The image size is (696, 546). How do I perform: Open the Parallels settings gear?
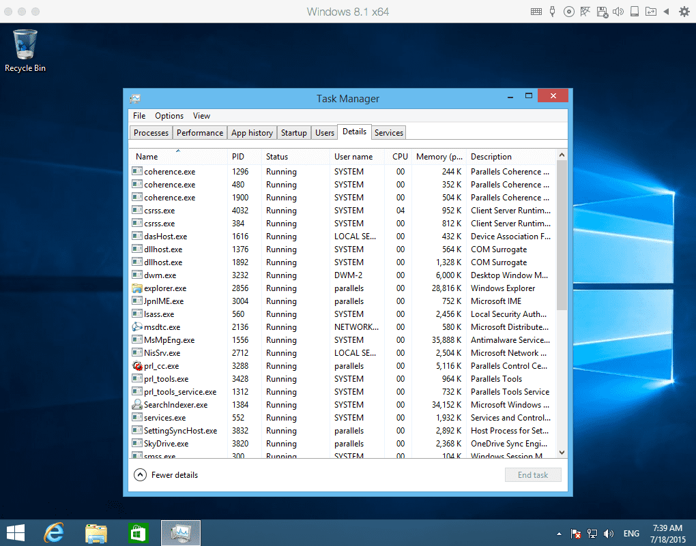pyautogui.click(x=684, y=12)
